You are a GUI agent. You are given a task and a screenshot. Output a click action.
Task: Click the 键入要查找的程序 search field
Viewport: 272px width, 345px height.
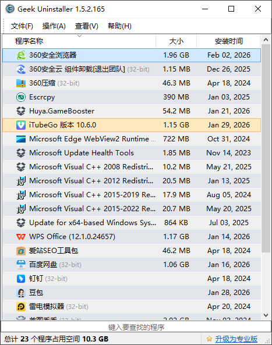click(x=136, y=327)
